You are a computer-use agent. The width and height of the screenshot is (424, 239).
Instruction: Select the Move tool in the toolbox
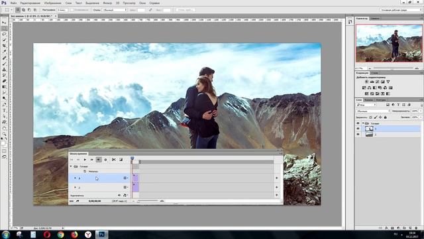4,23
